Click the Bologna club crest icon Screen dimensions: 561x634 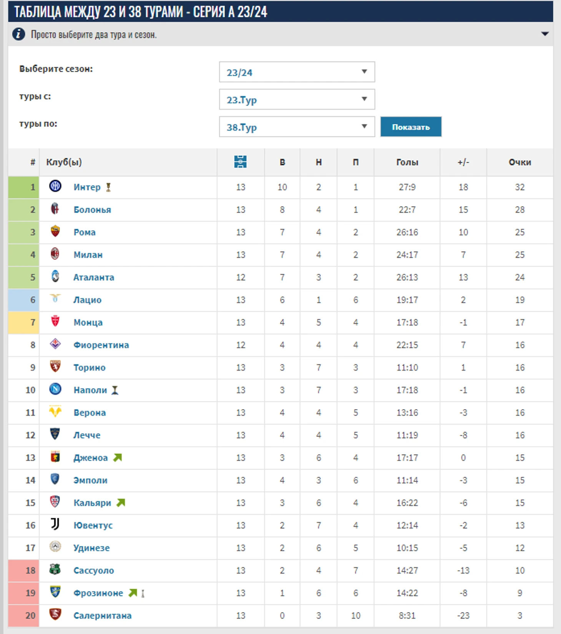point(55,209)
